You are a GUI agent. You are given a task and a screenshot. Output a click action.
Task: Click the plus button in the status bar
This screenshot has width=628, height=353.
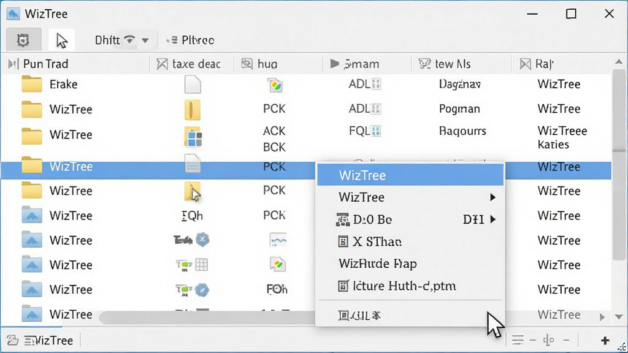click(x=605, y=340)
